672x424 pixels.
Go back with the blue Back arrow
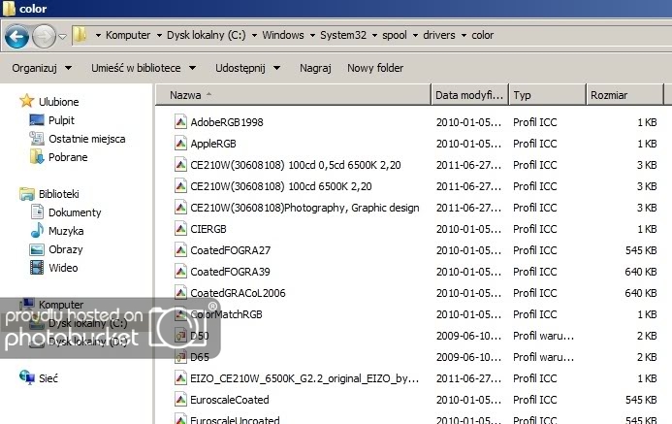(16, 37)
